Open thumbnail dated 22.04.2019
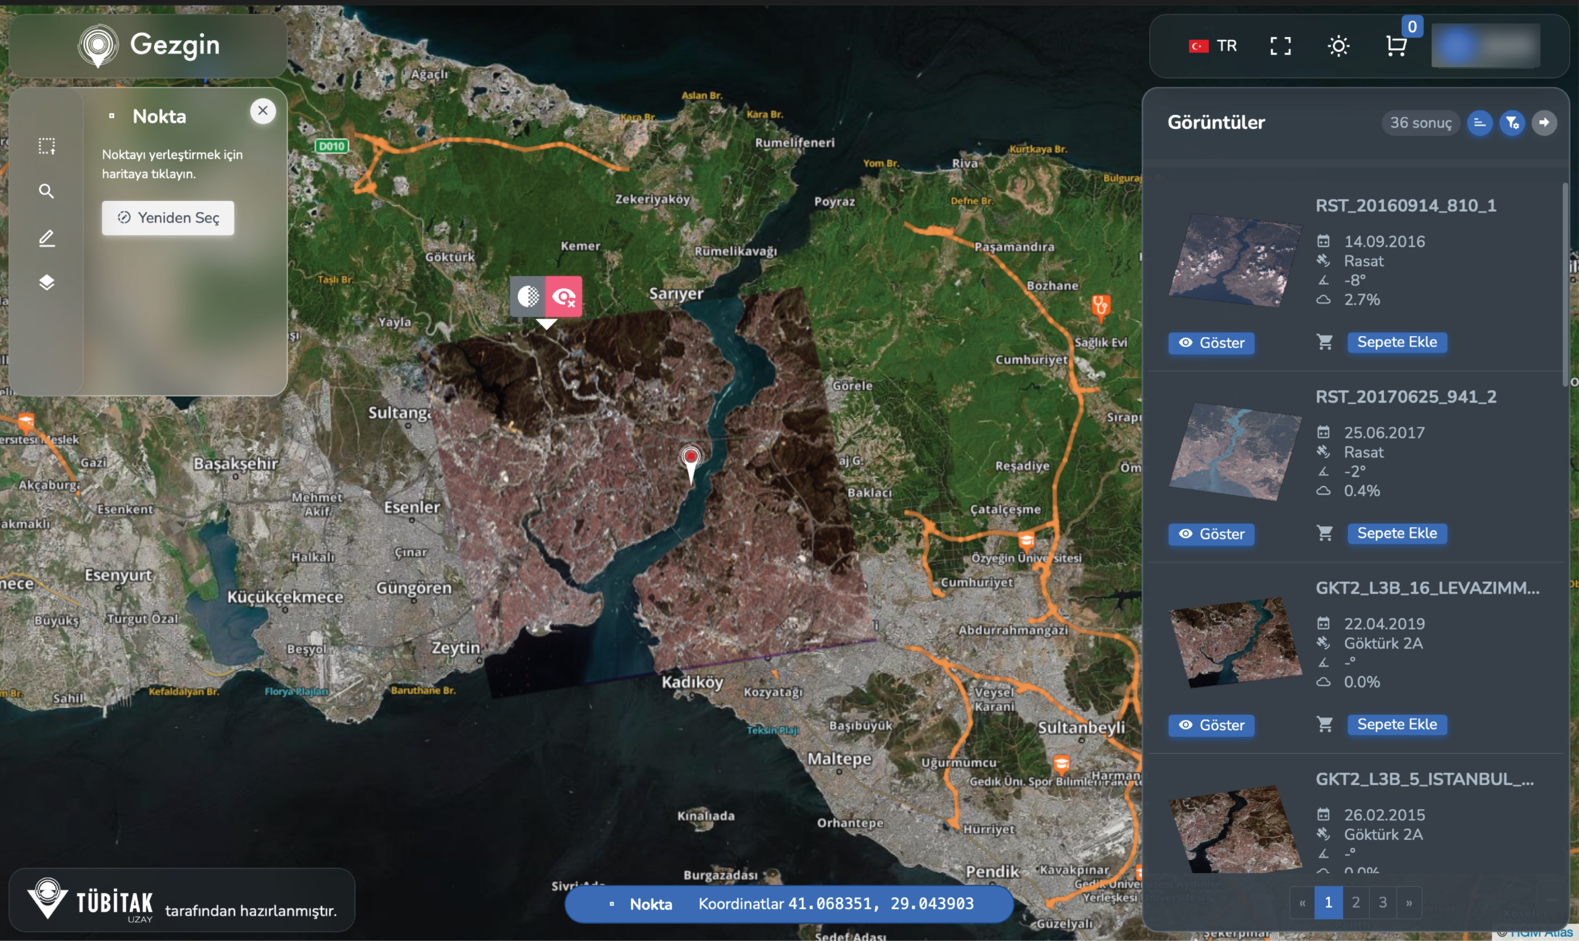The height and width of the screenshot is (941, 1579). 1235,643
